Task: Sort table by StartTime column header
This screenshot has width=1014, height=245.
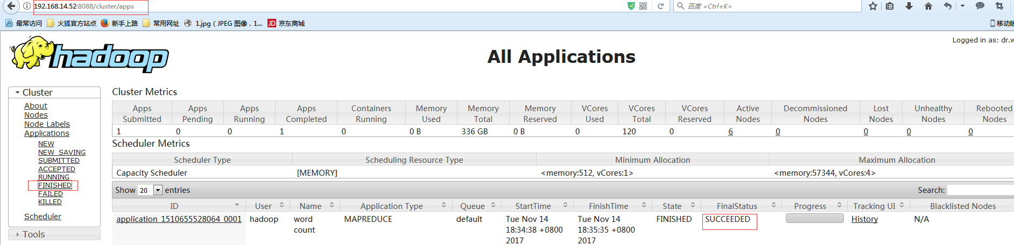Action: click(533, 206)
